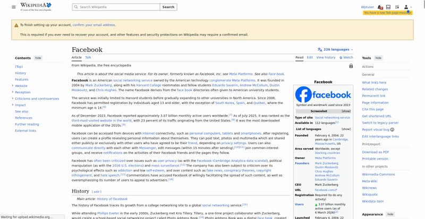Viewport: 425px width, 219px height.
Task: Follow the confirm your email address link
Action: [x=94, y=25]
